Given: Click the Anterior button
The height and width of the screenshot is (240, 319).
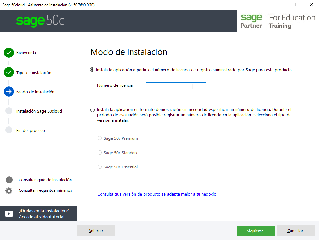Looking at the screenshot, I should tap(96, 231).
